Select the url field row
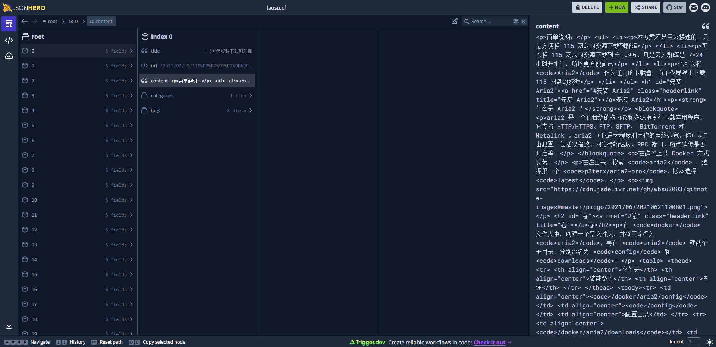 tap(197, 66)
